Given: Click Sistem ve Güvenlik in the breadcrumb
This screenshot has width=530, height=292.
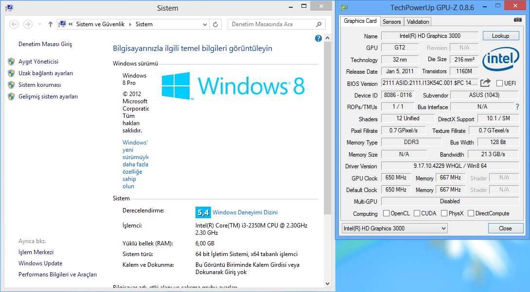Looking at the screenshot, I should click(100, 24).
